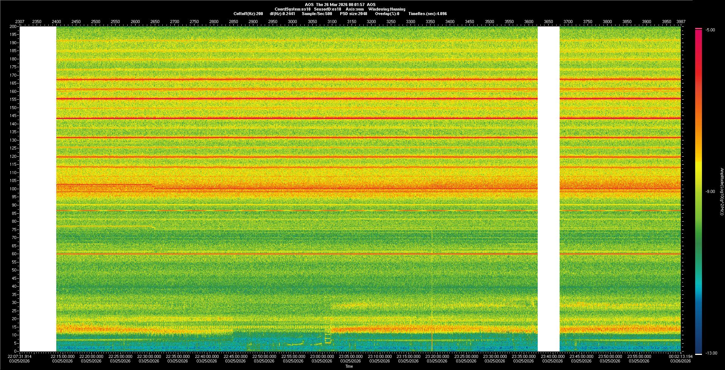Click the 100 Hz label on the frequency axis
The image size is (725, 370).
coord(13,189)
